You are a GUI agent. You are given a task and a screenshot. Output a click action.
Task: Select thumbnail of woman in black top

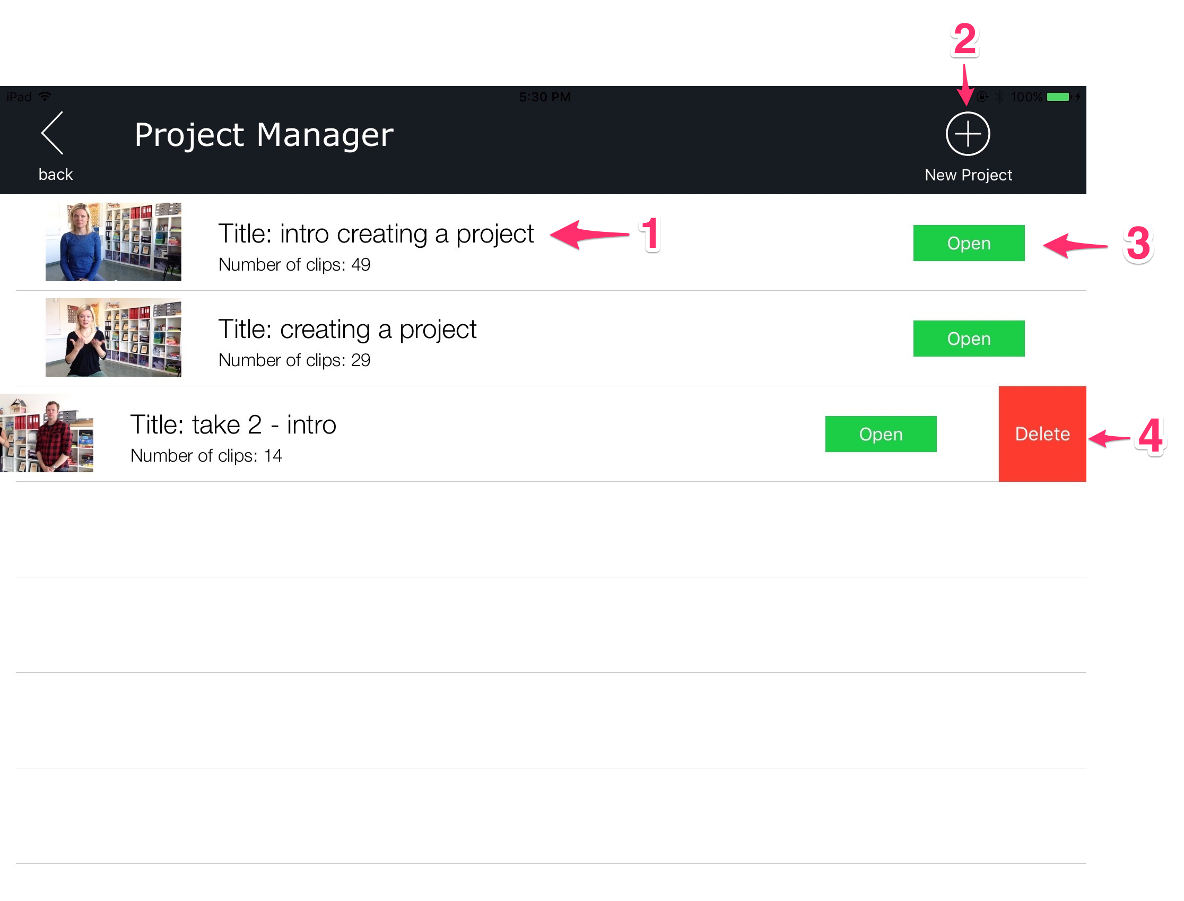coord(113,337)
